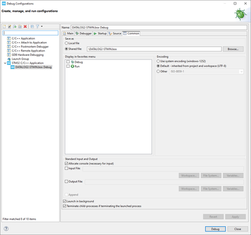Image resolution: width=251 pixels, height=235 pixels.
Task: Open the Other encoding combo box
Action: click(206, 71)
